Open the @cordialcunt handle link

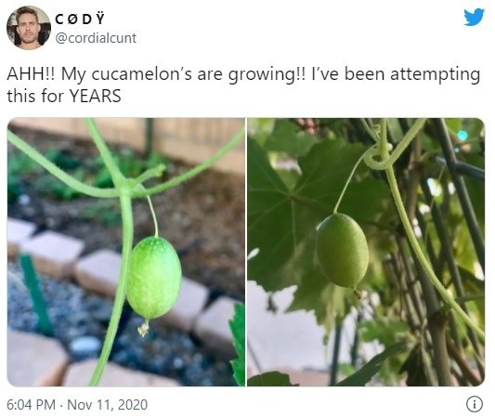click(96, 38)
